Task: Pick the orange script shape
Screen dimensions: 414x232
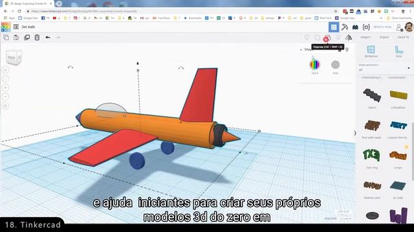Action: (398, 156)
